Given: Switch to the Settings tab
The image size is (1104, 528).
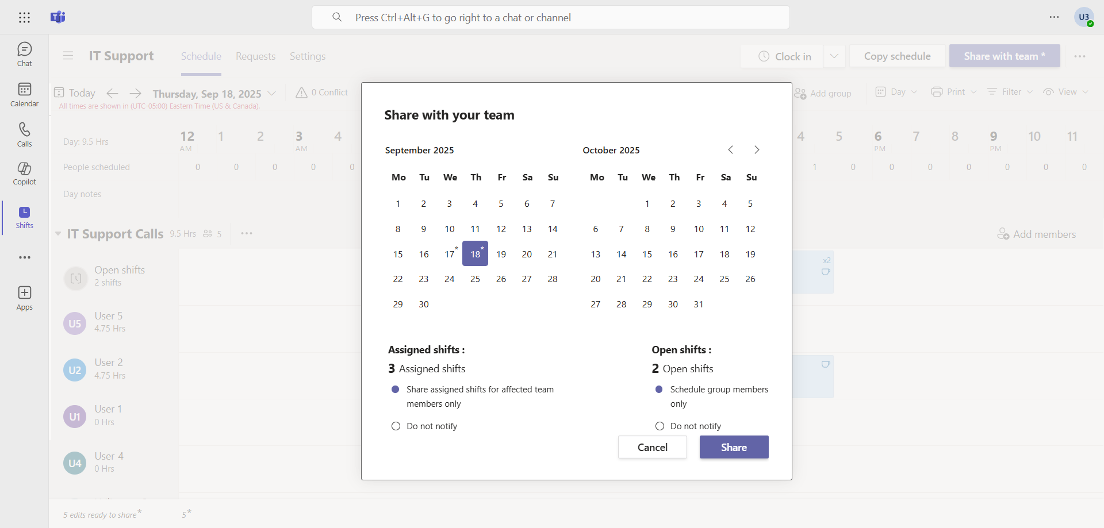Looking at the screenshot, I should pyautogui.click(x=307, y=56).
